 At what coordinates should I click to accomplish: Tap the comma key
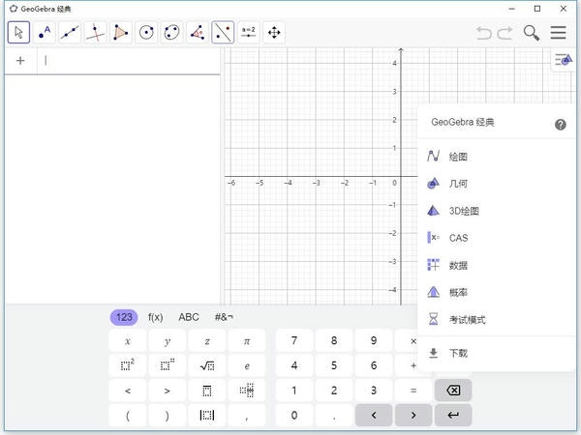[247, 416]
